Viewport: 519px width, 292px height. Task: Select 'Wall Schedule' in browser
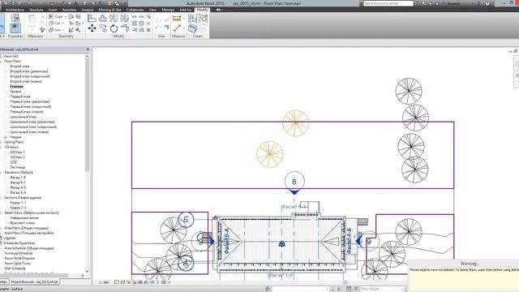tap(15, 268)
